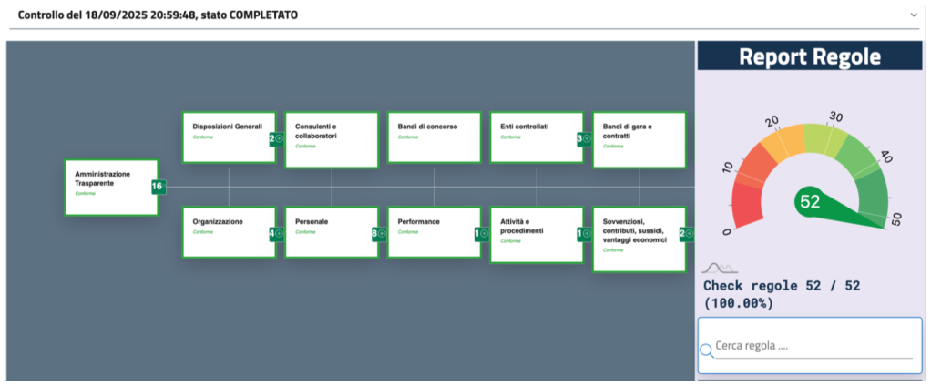The width and height of the screenshot is (931, 386).
Task: Click the magnifier icon beside Cerca regola
Action: click(707, 350)
